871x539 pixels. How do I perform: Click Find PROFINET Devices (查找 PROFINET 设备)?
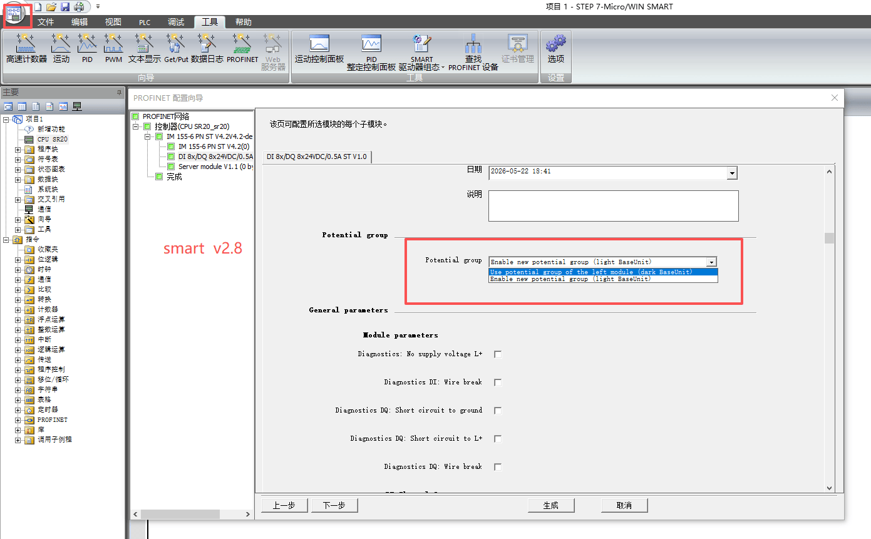click(473, 53)
